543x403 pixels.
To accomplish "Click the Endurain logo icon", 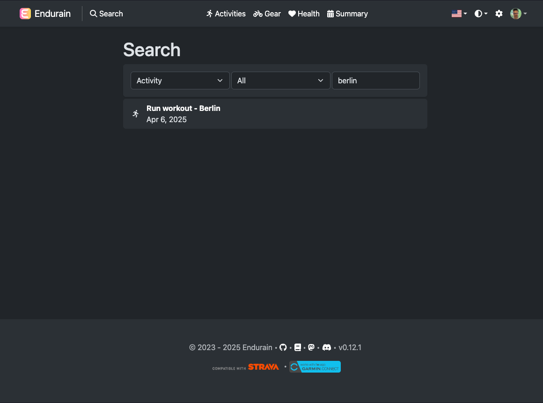I will click(25, 14).
